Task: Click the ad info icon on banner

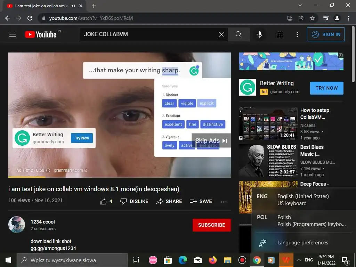Action: (x=341, y=55)
